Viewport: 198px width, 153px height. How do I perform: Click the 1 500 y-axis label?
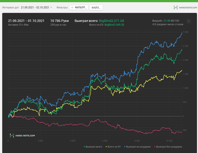(186, 74)
